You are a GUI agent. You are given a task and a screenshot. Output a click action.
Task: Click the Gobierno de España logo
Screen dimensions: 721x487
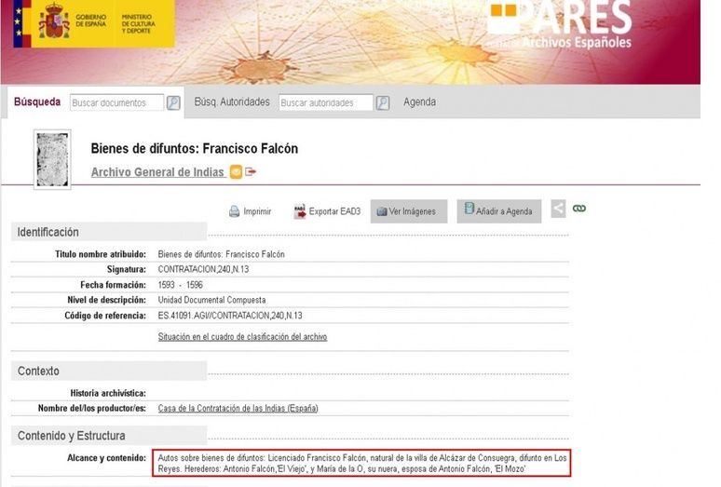coord(92,23)
